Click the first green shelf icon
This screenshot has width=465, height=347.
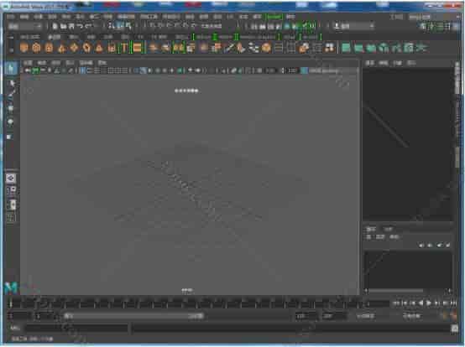[x=346, y=48]
